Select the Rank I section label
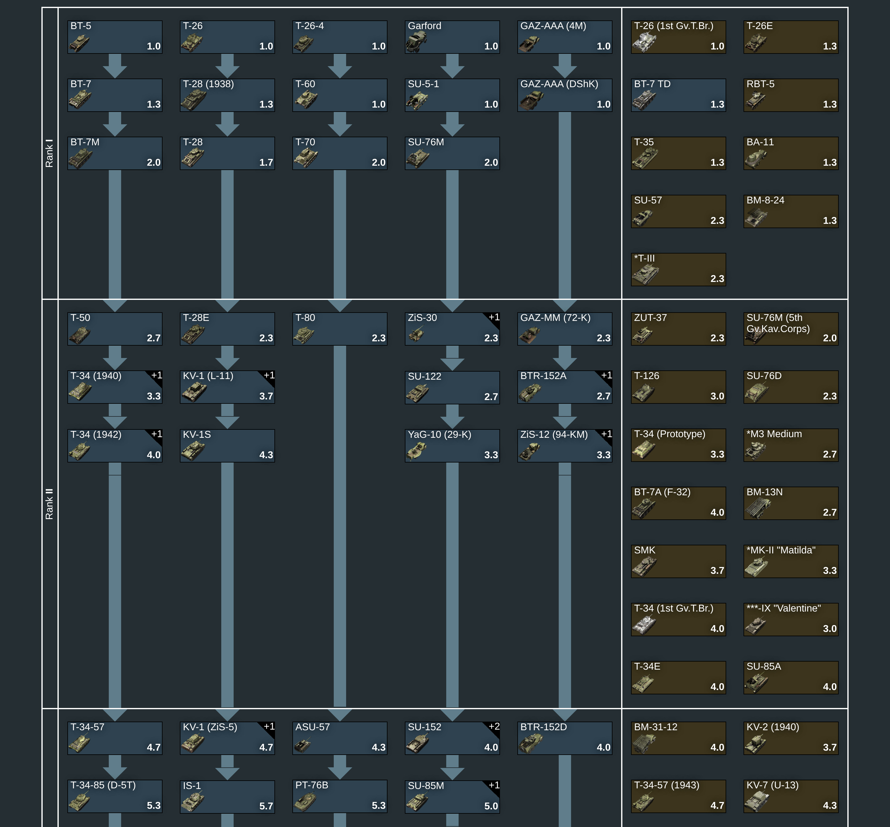The height and width of the screenshot is (827, 890). point(49,153)
